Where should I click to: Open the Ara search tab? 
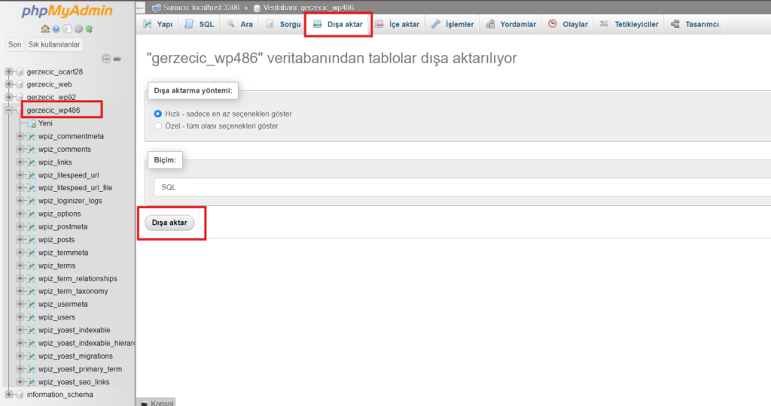pos(239,25)
